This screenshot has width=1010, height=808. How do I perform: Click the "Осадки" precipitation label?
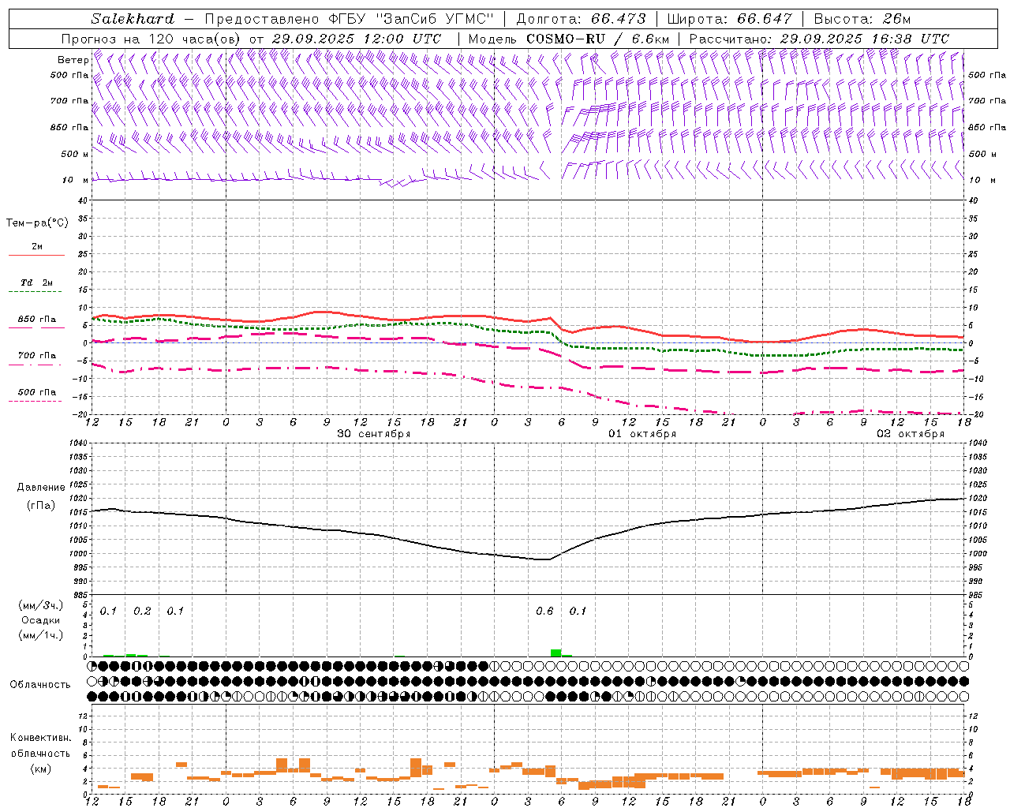click(x=41, y=620)
